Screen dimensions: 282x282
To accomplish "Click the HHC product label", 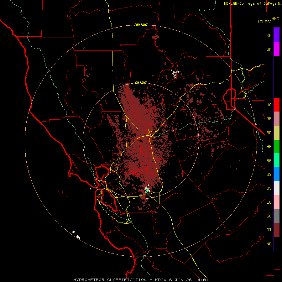I will point(275,19).
